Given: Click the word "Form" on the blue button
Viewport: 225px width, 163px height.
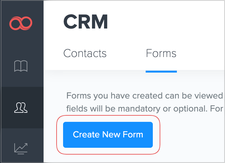Looking at the screenshot, I should click(133, 134).
